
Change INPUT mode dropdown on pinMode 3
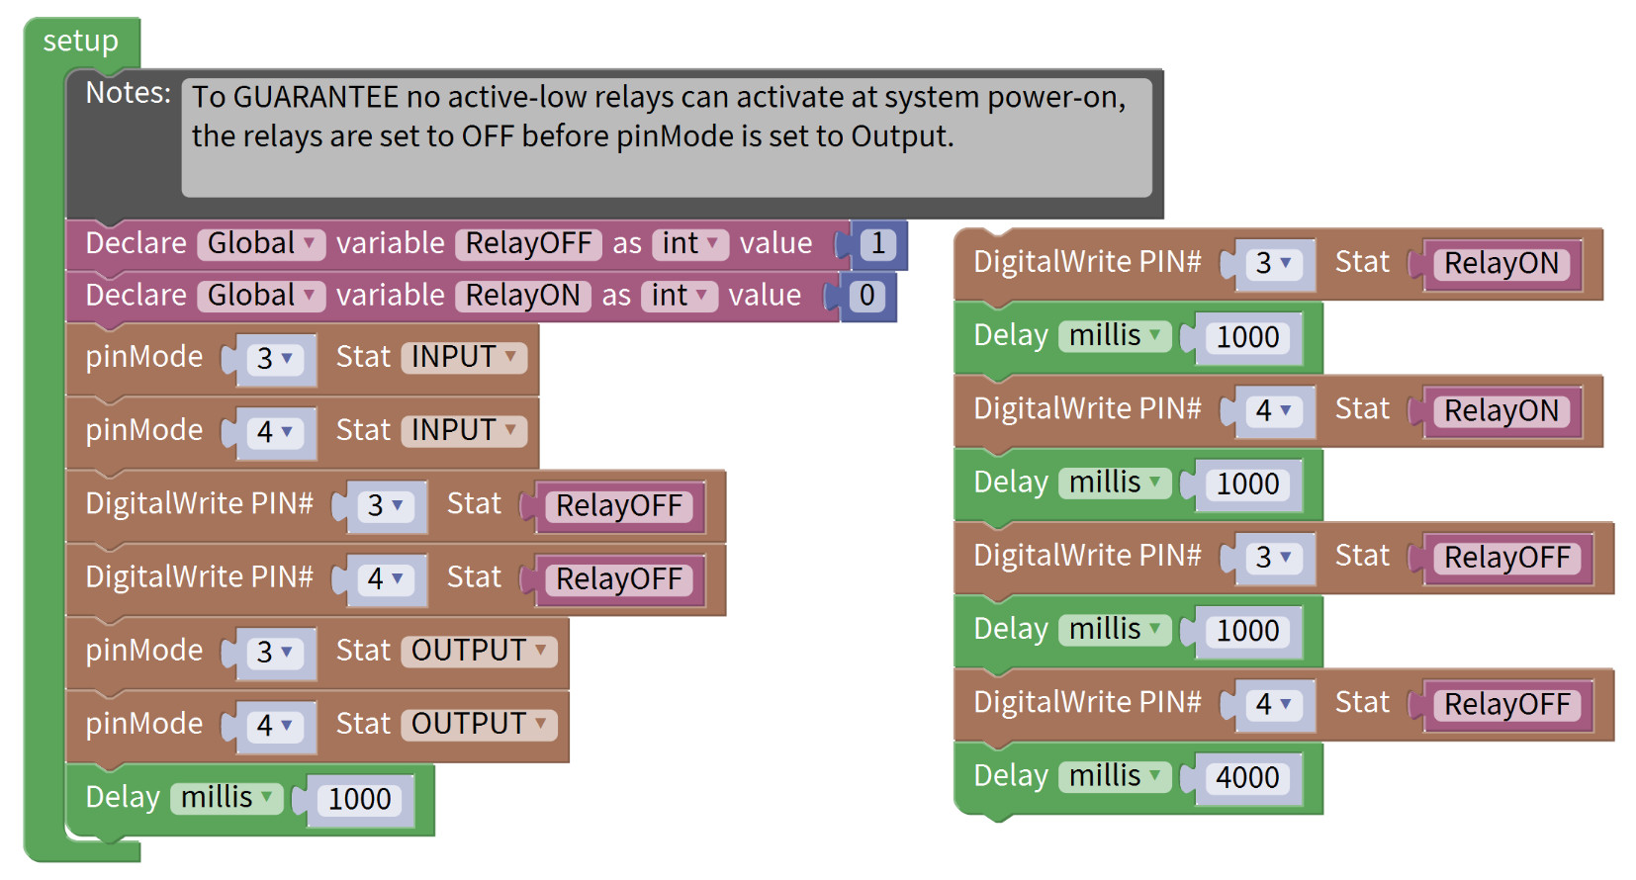tap(464, 357)
